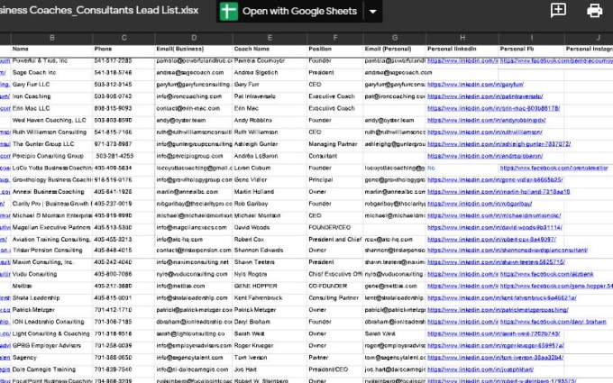This screenshot has height=383, width=613.
Task: Open Rob Garibay's LinkedIn link
Action: pos(480,204)
